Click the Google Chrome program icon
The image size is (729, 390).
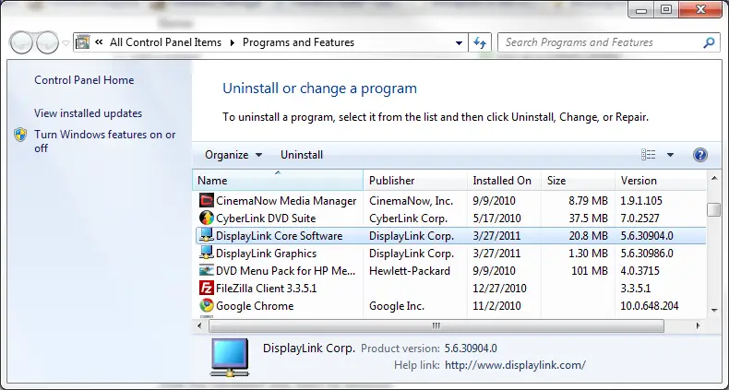(x=206, y=305)
